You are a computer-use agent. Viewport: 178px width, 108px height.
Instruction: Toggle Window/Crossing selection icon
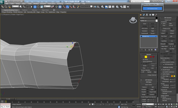pos(31,7)
